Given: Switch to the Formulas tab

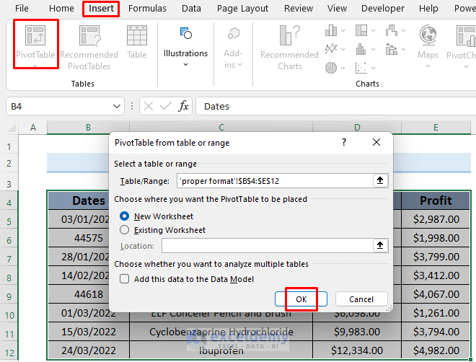Looking at the screenshot, I should click(x=147, y=9).
